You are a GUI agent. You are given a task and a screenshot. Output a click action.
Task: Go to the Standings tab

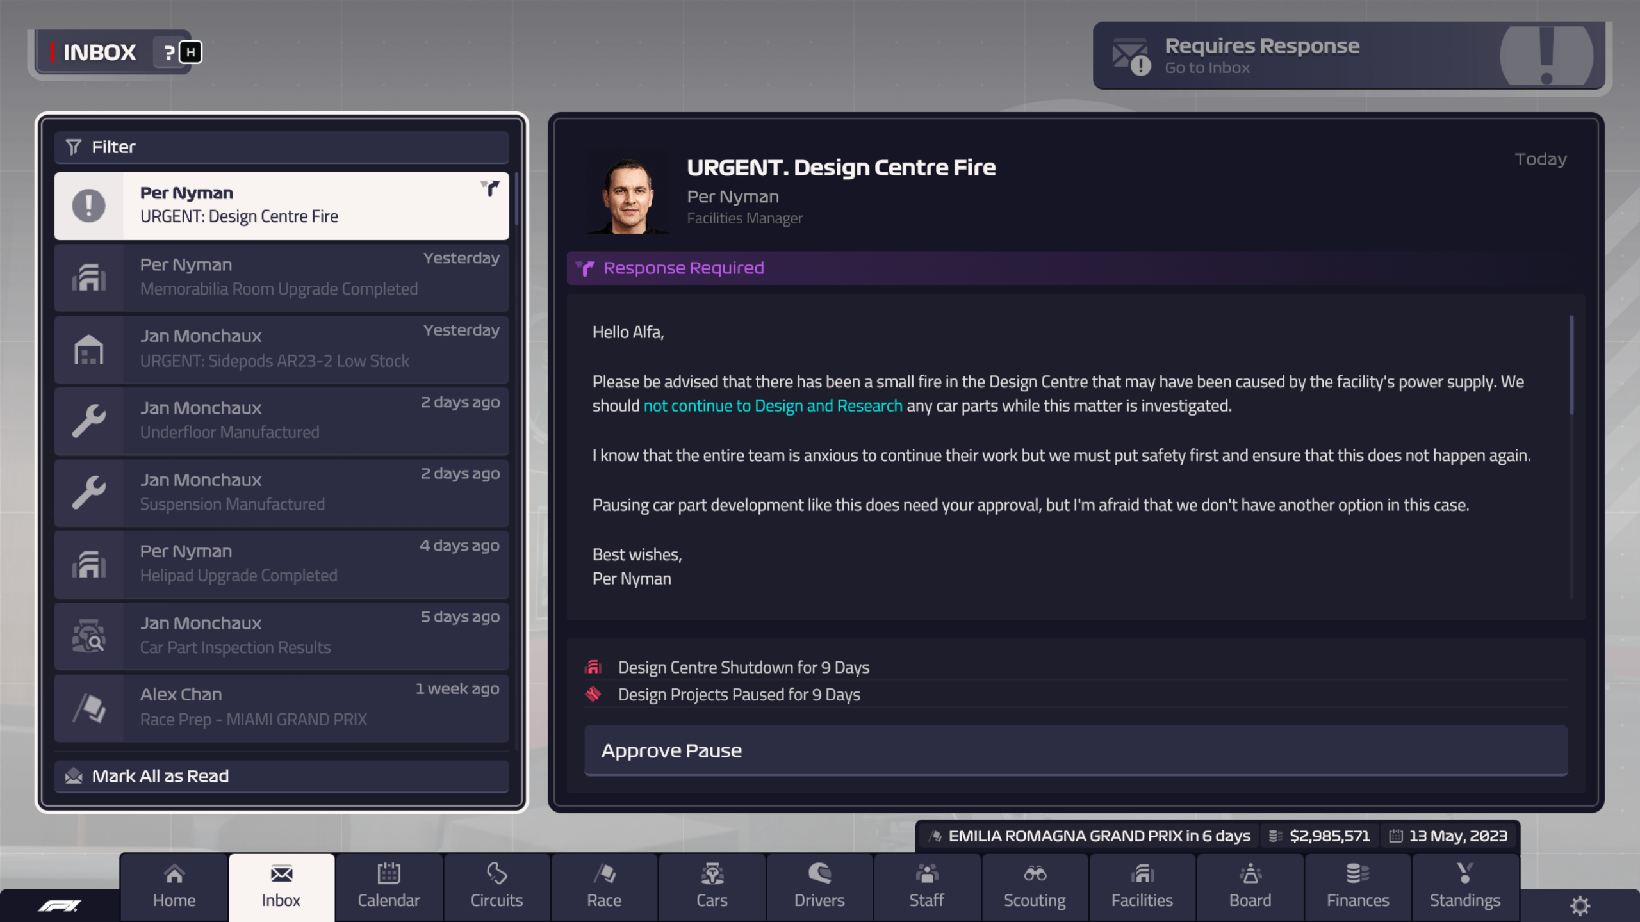(x=1464, y=887)
